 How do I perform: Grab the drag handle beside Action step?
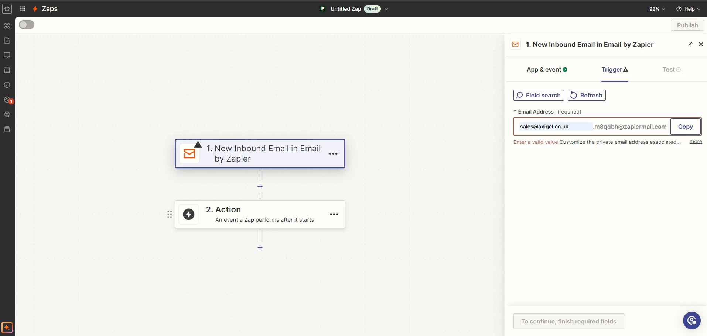(x=170, y=214)
